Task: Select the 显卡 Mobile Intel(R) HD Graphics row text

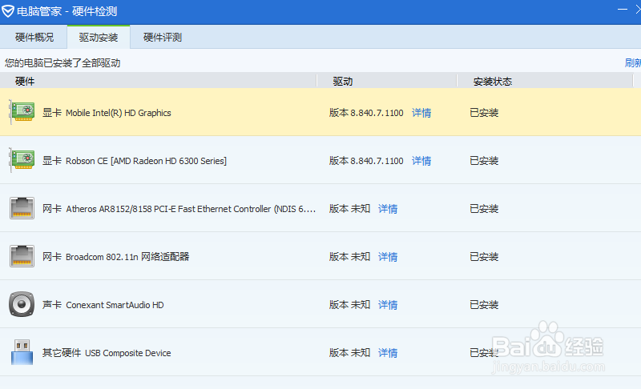Action: (x=107, y=113)
